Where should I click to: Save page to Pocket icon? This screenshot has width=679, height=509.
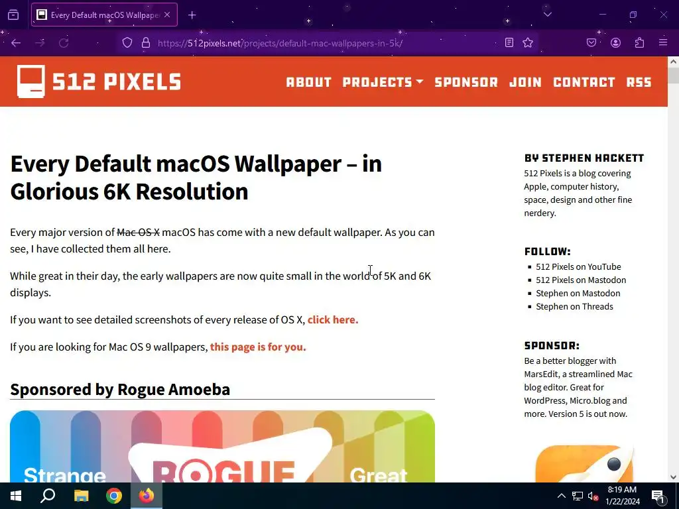(591, 42)
